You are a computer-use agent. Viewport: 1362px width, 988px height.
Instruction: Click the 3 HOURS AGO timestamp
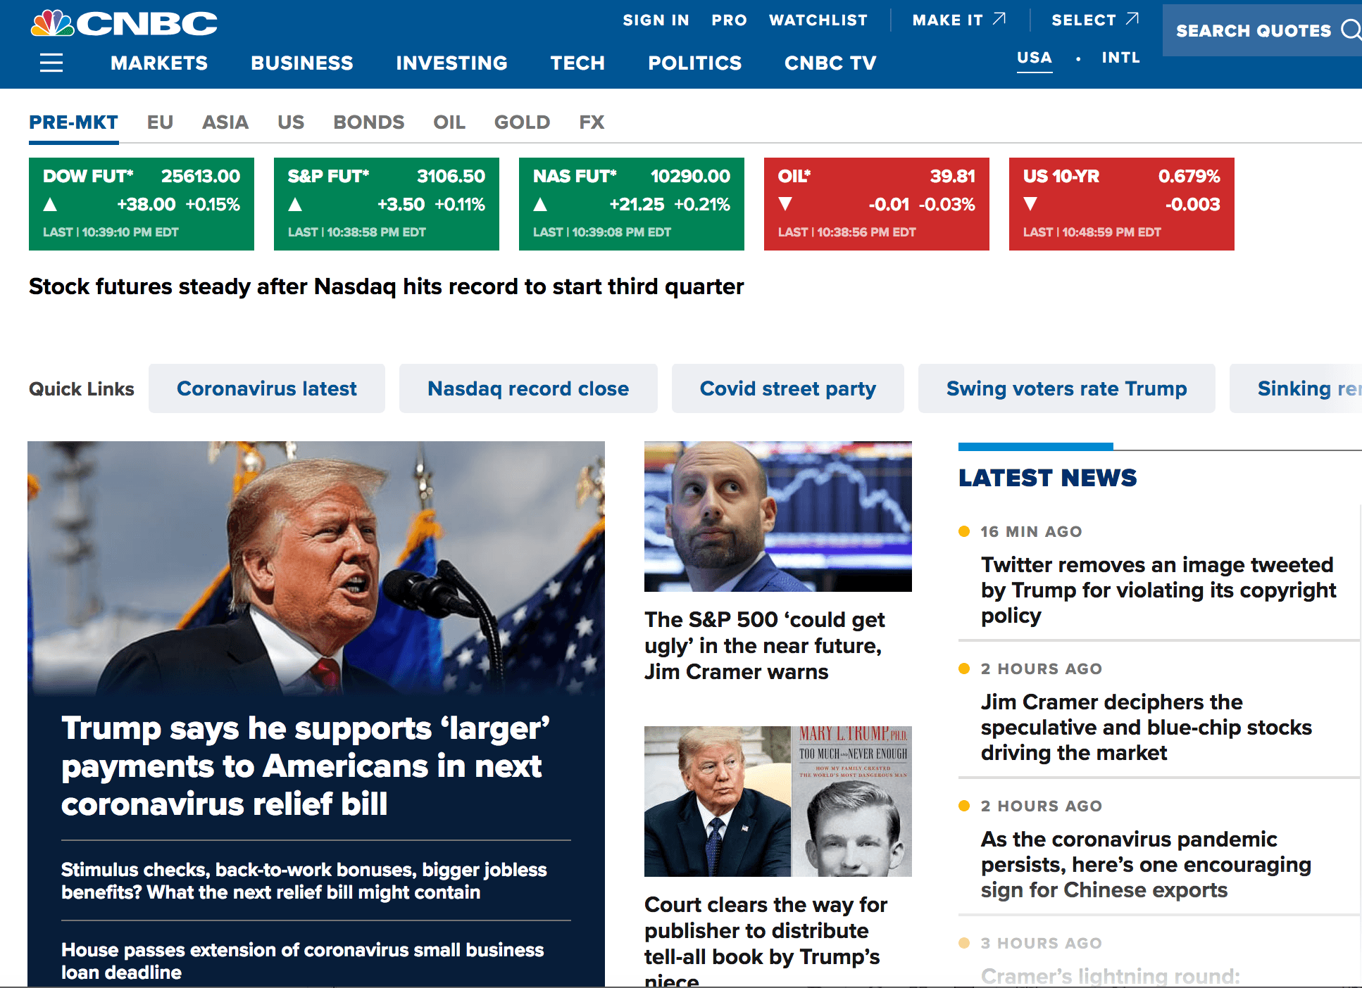(x=1042, y=944)
